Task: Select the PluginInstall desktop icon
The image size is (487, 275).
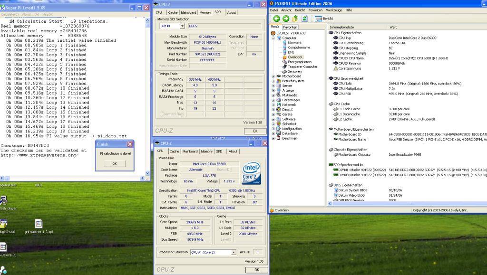Action: pyautogui.click(x=6, y=227)
